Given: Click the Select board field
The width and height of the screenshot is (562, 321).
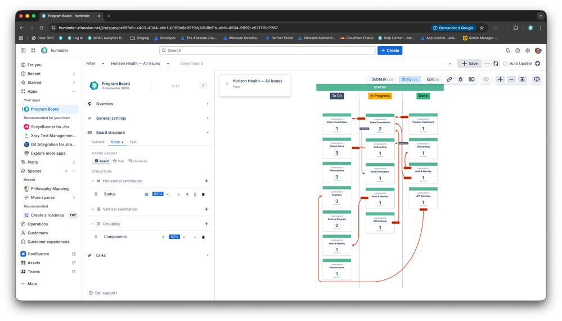Looking at the screenshot, I should pyautogui.click(x=191, y=64).
